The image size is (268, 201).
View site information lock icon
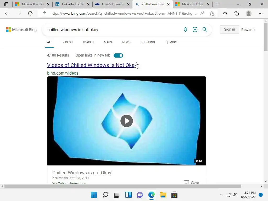tap(44, 13)
